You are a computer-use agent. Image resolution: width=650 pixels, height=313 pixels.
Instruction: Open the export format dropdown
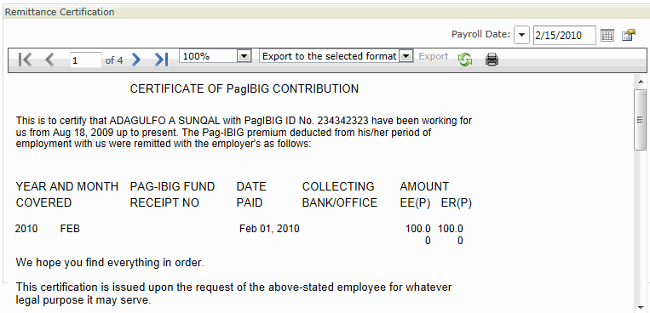pos(406,56)
